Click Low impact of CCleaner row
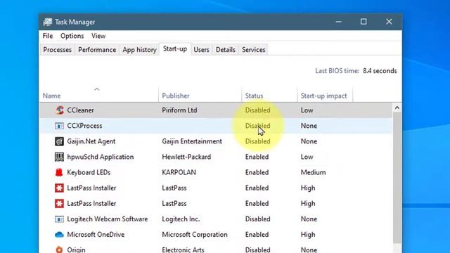The width and height of the screenshot is (450, 253). (307, 110)
